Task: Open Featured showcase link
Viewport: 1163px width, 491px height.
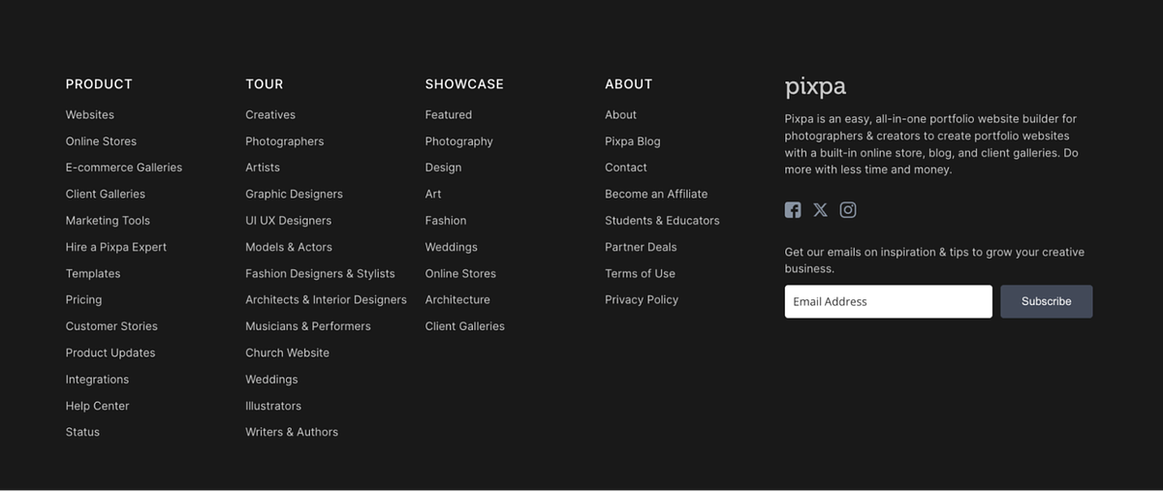Action: 449,114
